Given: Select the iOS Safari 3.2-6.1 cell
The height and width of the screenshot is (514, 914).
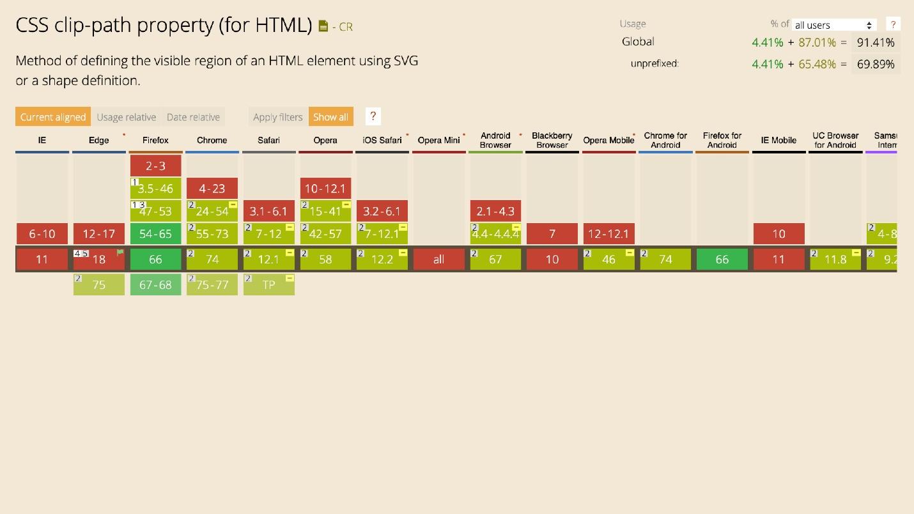Looking at the screenshot, I should click(x=382, y=211).
